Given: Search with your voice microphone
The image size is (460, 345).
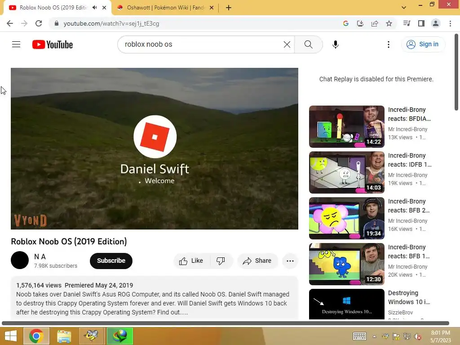Looking at the screenshot, I should (335, 44).
